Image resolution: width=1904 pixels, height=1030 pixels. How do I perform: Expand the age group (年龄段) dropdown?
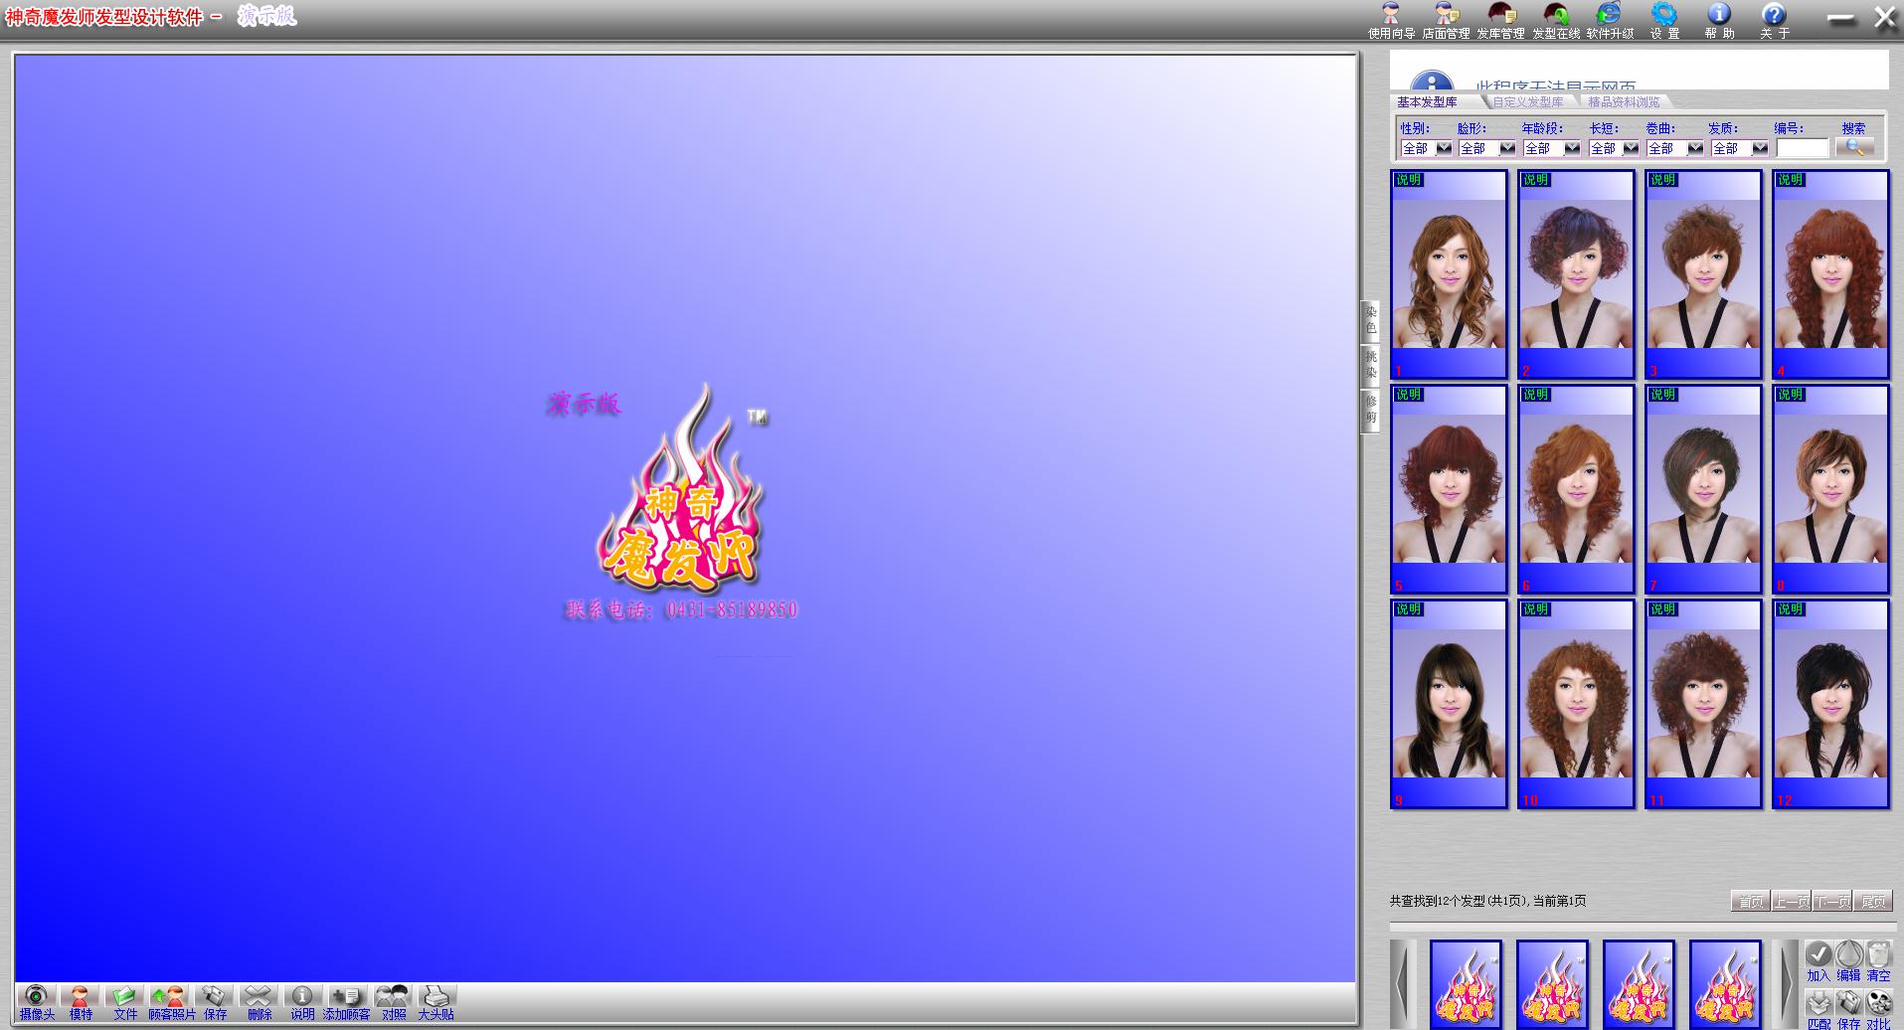1572,148
